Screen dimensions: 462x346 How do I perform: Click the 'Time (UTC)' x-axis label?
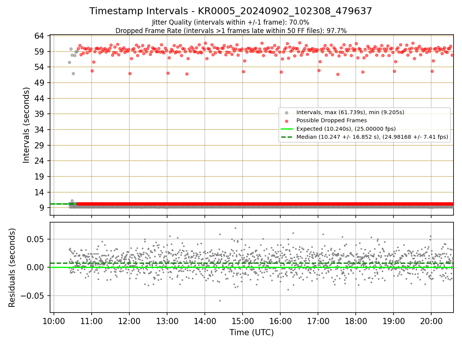tap(251, 333)
